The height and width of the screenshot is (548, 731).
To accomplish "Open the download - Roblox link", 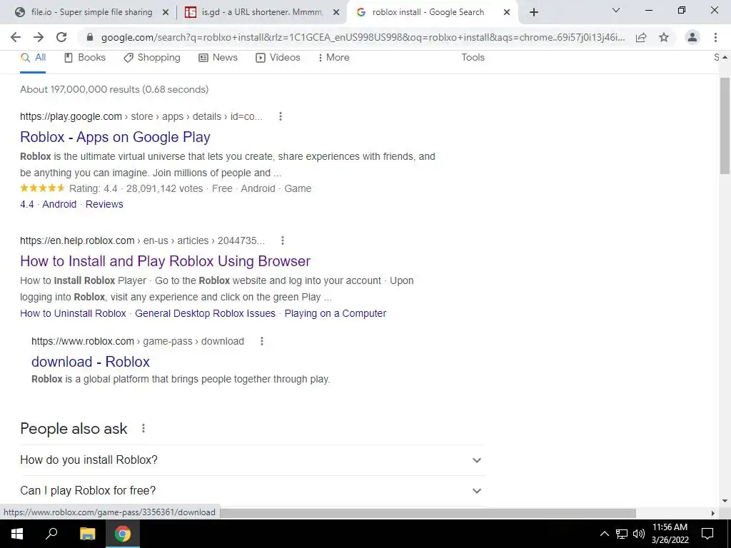I will 91,362.
